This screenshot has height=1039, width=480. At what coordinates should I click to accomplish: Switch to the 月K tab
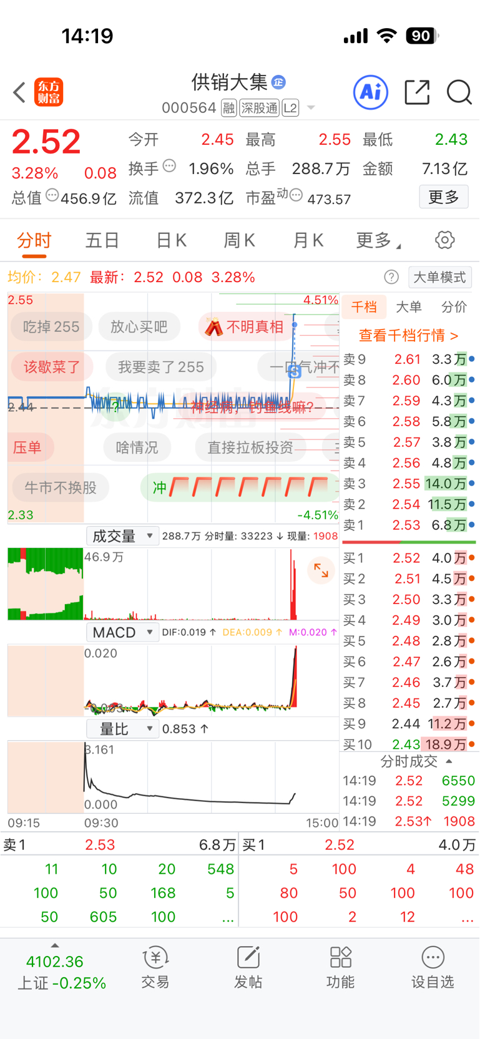[308, 240]
